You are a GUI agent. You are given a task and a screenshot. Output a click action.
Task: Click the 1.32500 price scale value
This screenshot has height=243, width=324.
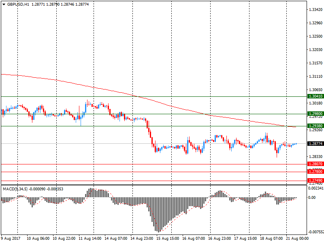tap(316, 36)
